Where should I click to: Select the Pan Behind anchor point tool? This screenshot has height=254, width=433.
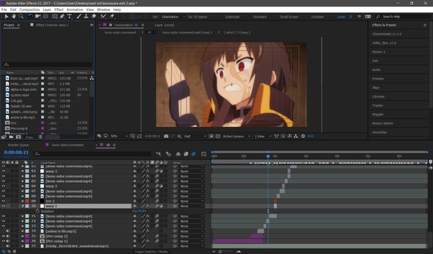[45, 17]
